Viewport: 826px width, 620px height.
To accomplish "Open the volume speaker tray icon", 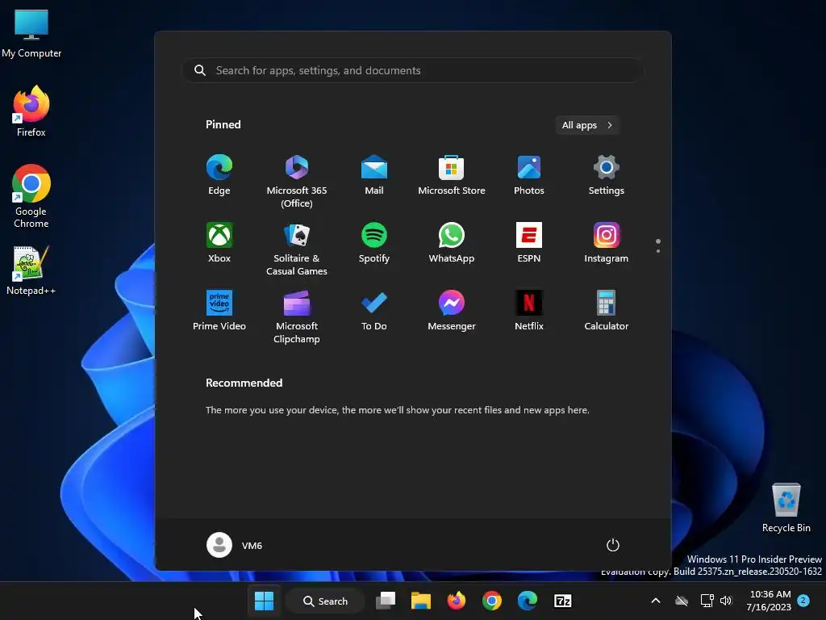I will pos(726,601).
